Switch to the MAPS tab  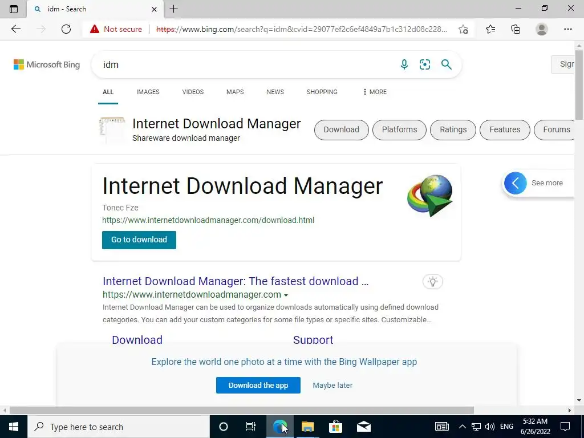[x=235, y=92]
